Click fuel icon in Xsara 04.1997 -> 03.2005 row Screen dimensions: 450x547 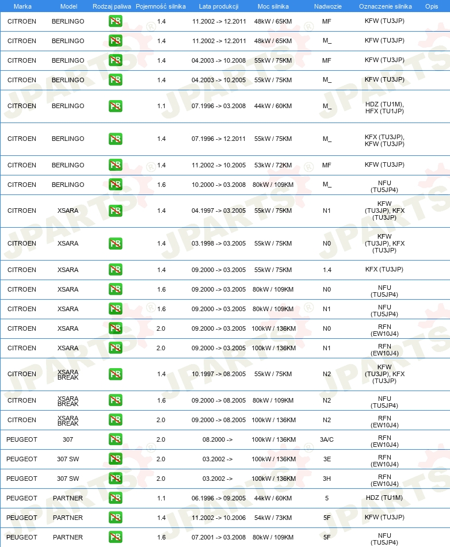[116, 211]
